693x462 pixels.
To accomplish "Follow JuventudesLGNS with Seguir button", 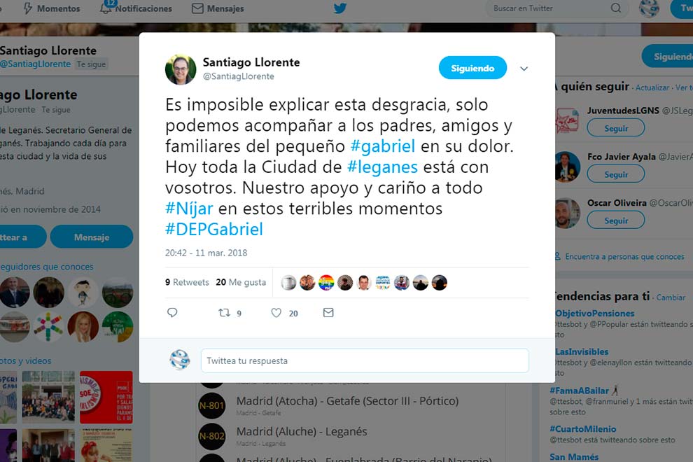I will 616,128.
